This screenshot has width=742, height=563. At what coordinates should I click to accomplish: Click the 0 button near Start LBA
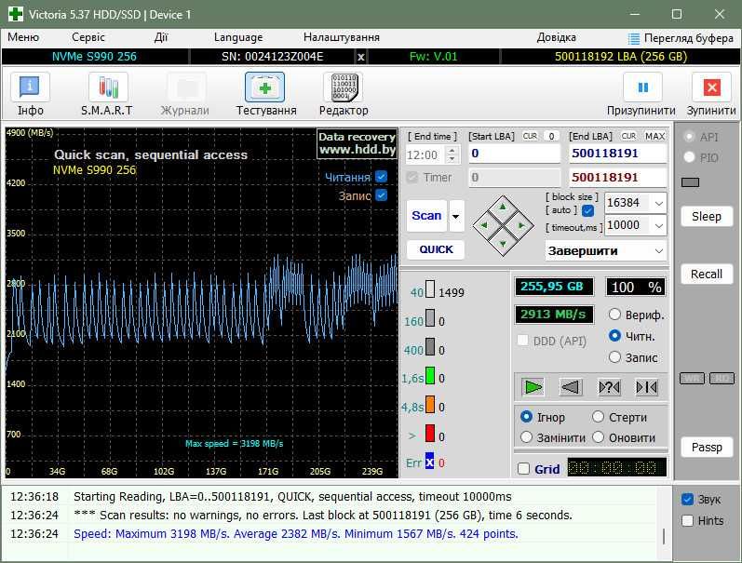coord(551,136)
